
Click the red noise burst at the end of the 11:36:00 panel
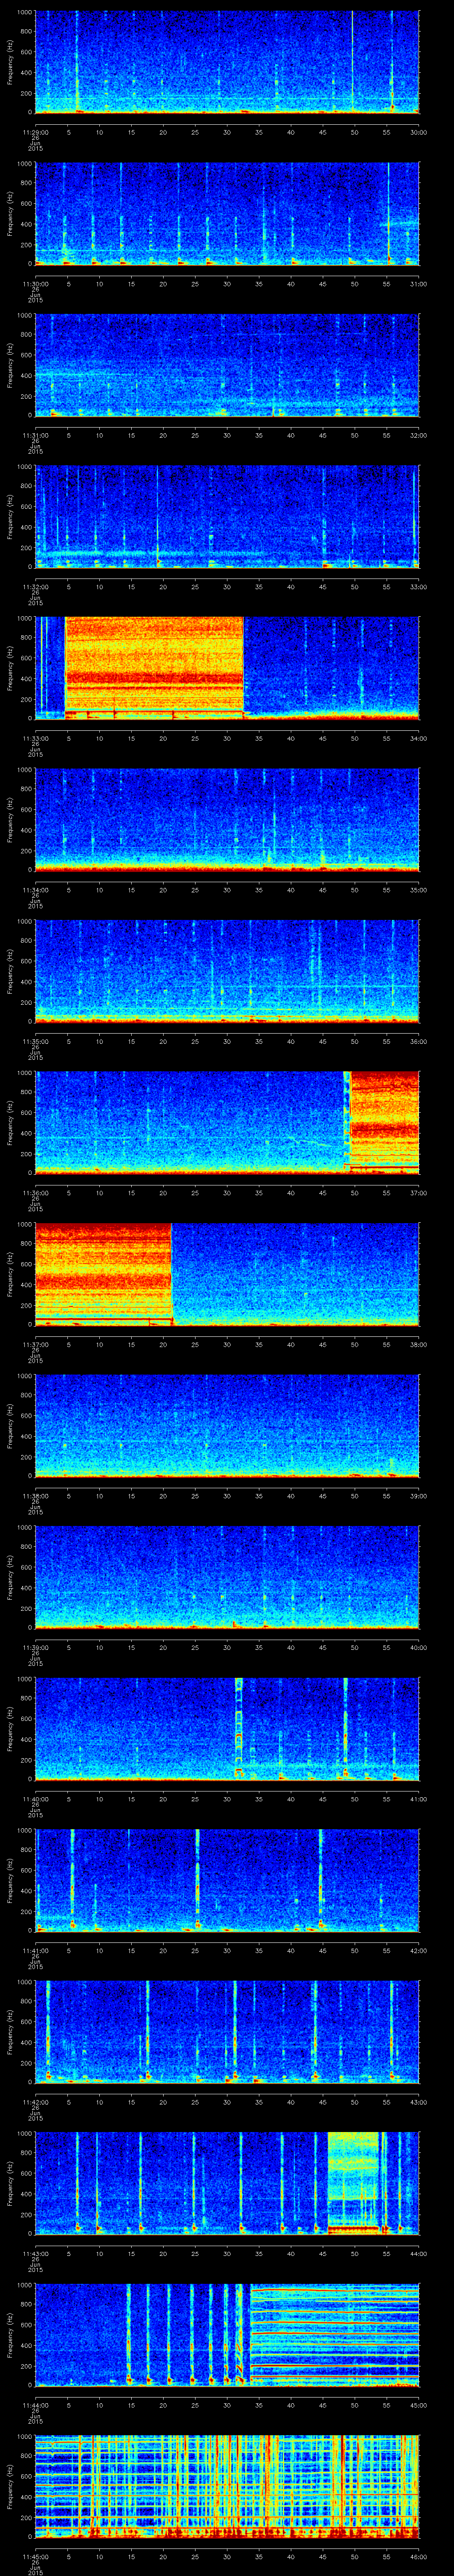pyautogui.click(x=384, y=1123)
